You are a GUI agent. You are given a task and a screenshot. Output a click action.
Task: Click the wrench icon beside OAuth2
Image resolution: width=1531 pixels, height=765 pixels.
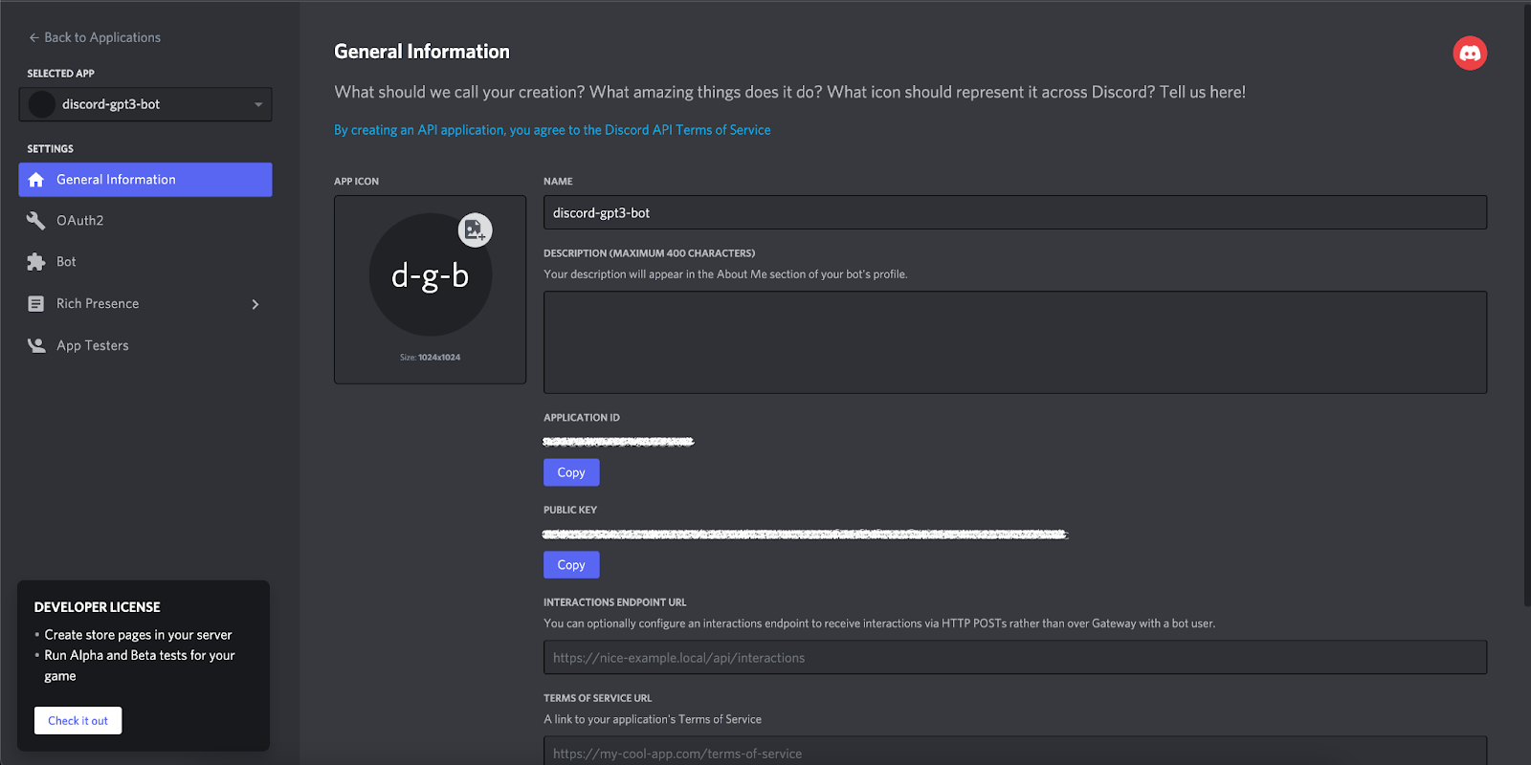[36, 221]
